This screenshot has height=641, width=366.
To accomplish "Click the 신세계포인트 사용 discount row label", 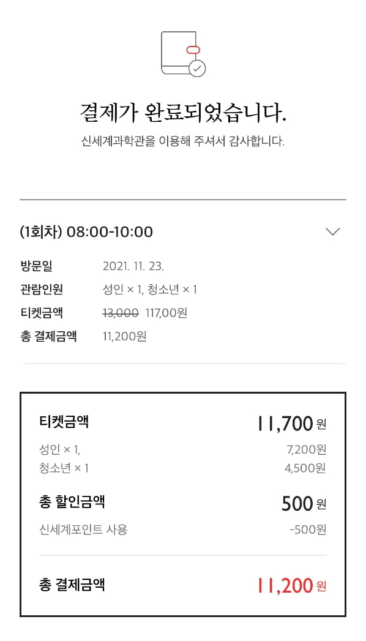I will click(83, 530).
